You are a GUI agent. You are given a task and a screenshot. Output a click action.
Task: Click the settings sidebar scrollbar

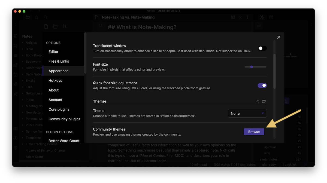[85, 53]
